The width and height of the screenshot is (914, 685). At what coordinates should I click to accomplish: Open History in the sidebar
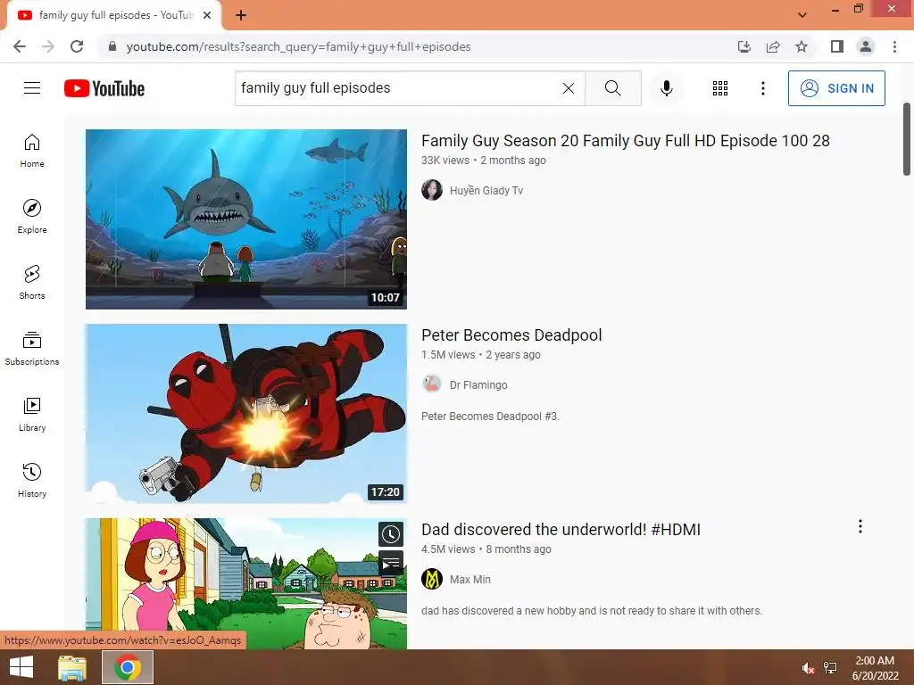click(32, 480)
